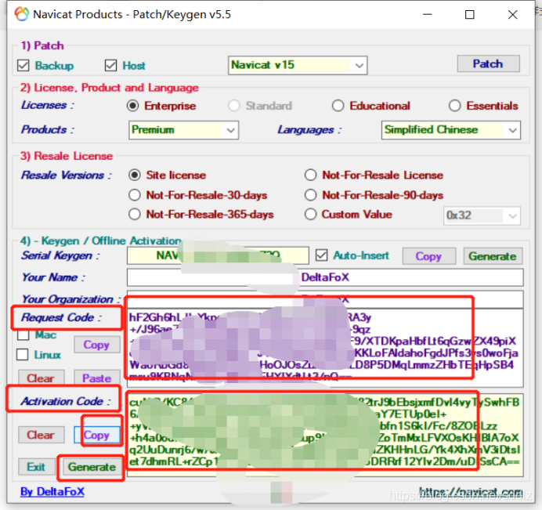This screenshot has width=542, height=510.
Task: Open the By DeltaFoX link
Action: 52,491
